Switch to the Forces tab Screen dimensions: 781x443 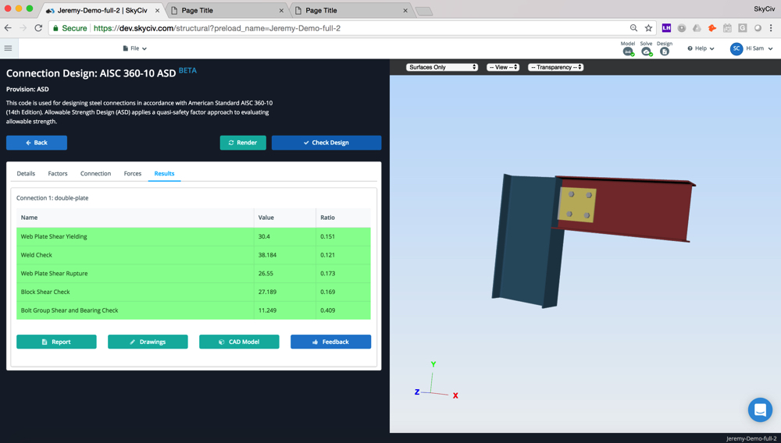[x=133, y=173]
